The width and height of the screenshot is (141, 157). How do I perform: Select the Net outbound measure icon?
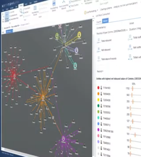pyautogui.click(x=130, y=47)
